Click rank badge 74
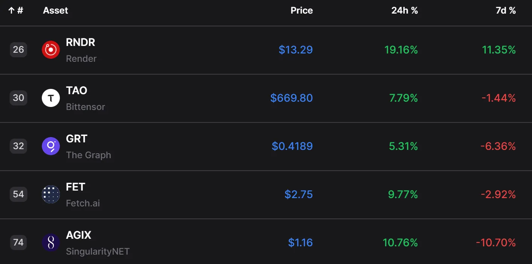 click(x=18, y=243)
